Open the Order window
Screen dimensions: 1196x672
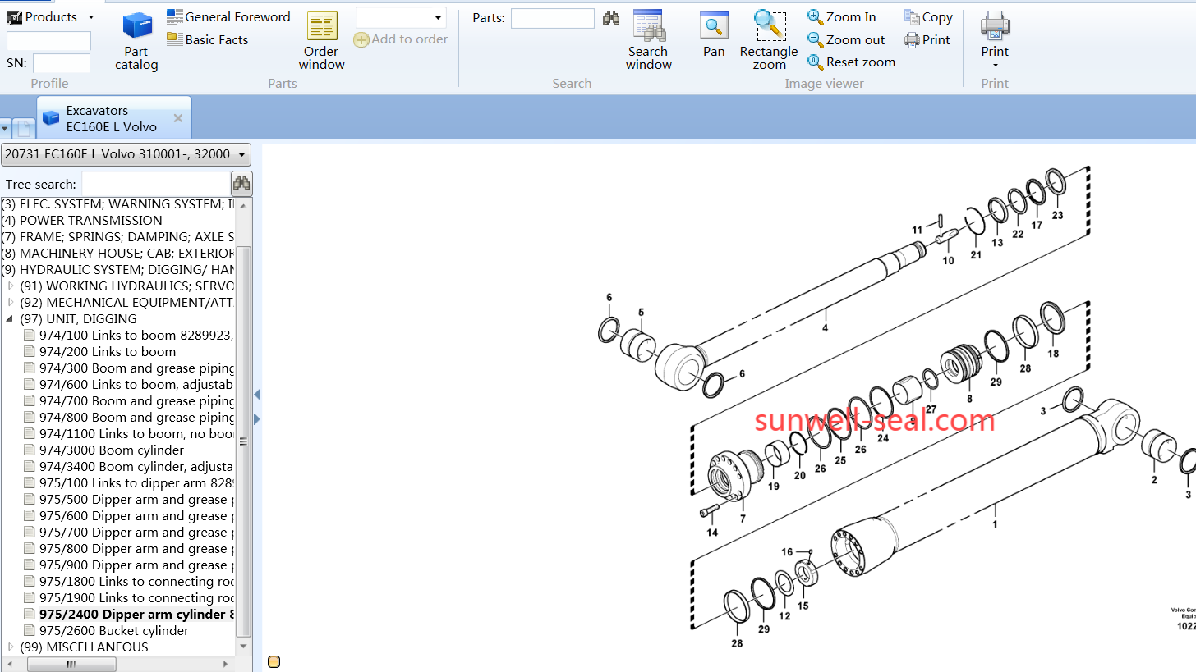point(322,41)
